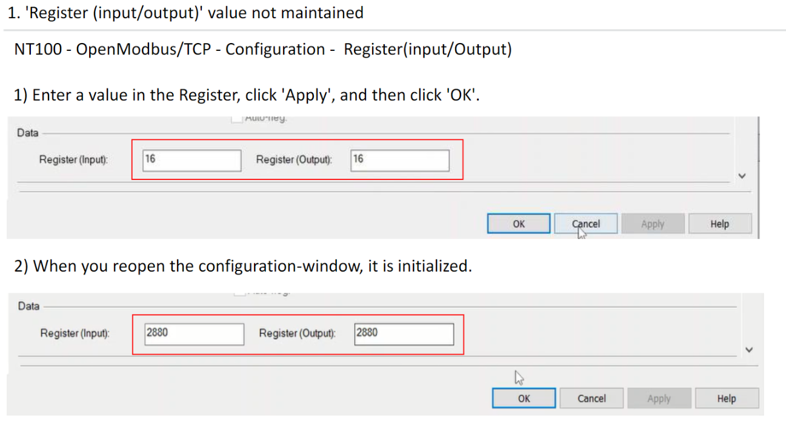Viewport: 786px width, 431px height.
Task: Toggle the partially visible checkbox above the 2880 fields
Action: [x=238, y=295]
